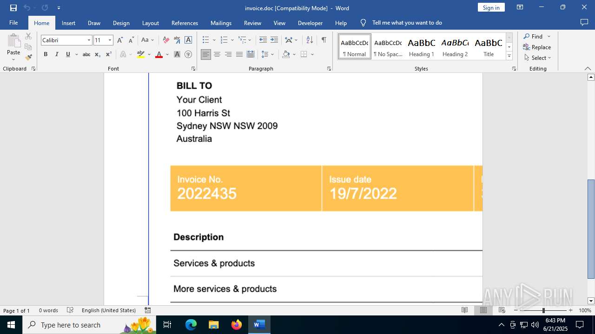Click the zoom slider handle
This screenshot has width=595, height=334.
[543, 310]
